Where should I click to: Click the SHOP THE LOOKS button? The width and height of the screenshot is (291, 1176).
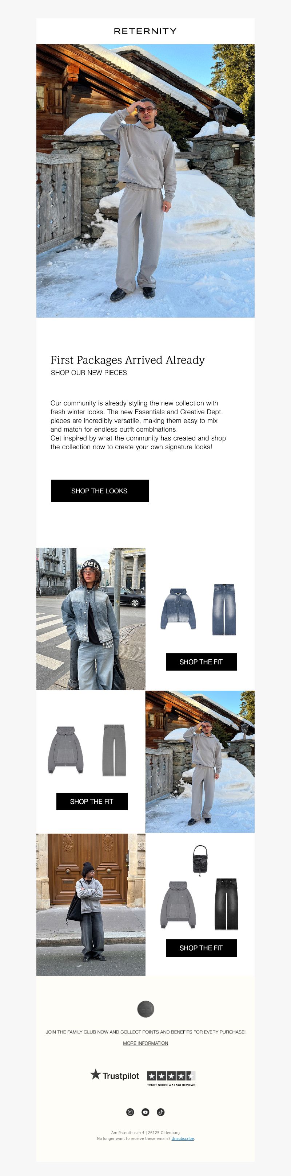click(x=100, y=491)
